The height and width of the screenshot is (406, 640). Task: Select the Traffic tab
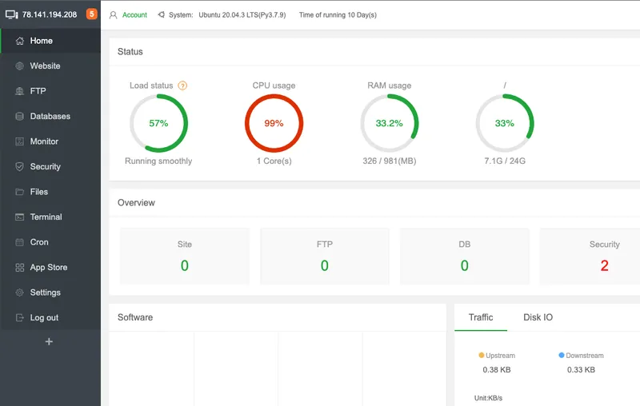pyautogui.click(x=481, y=317)
